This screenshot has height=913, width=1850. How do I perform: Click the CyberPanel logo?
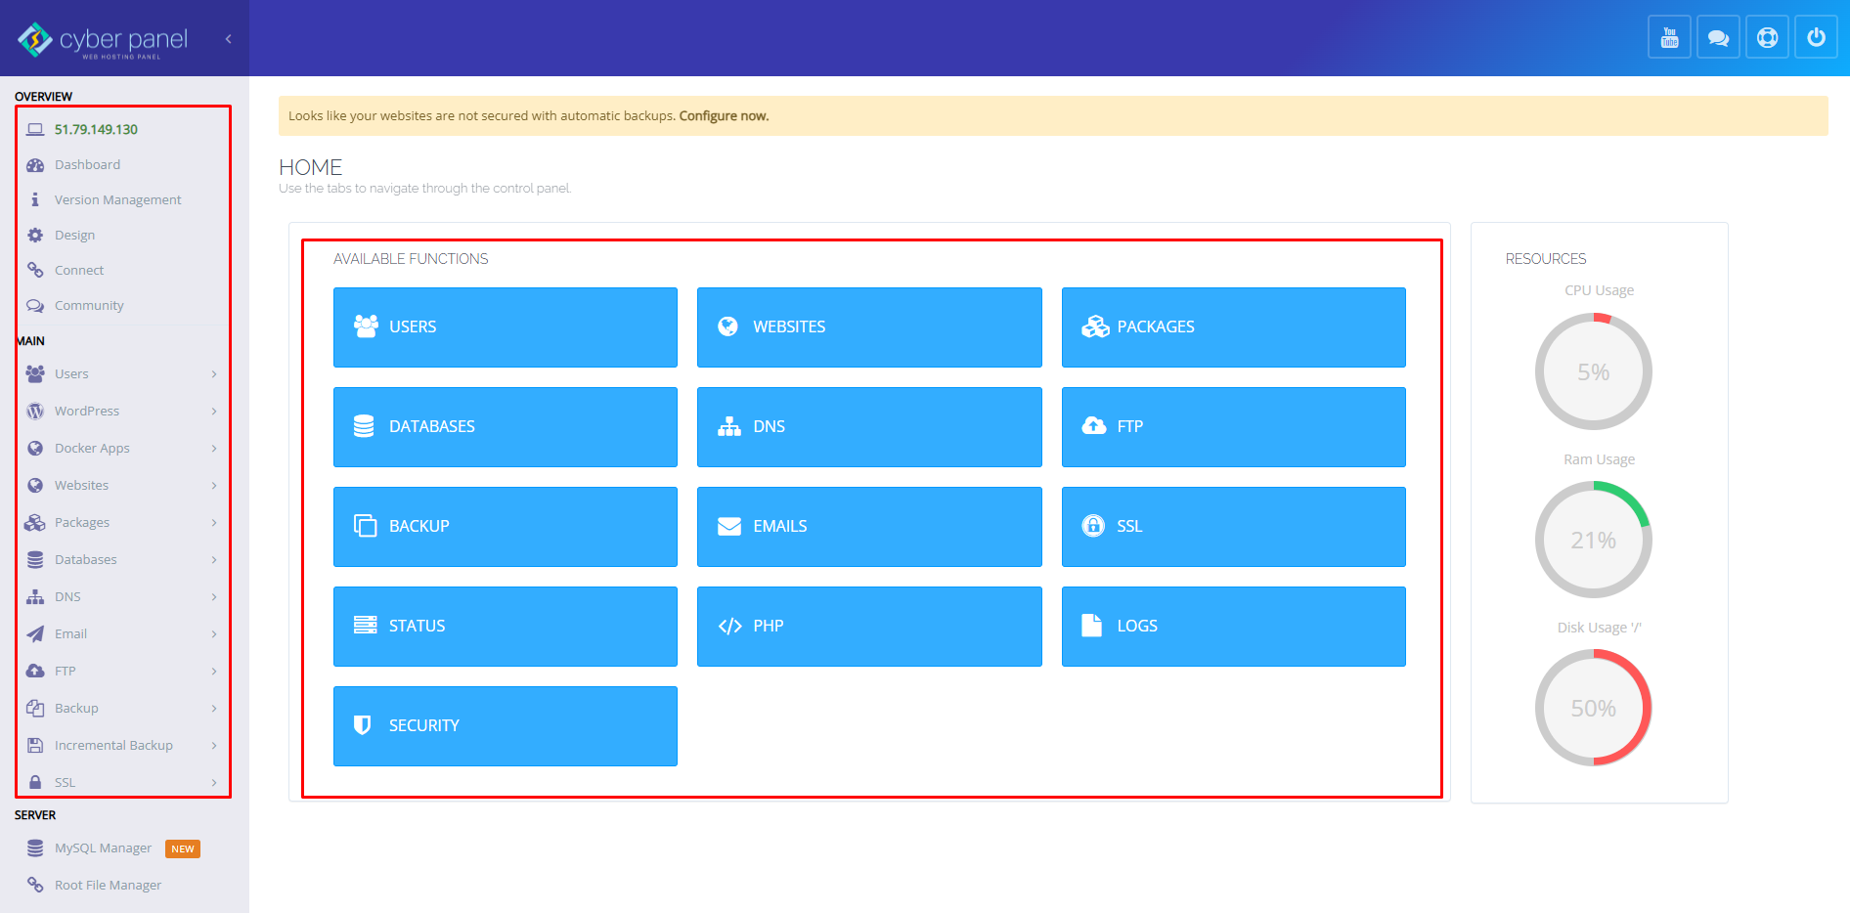(x=103, y=39)
